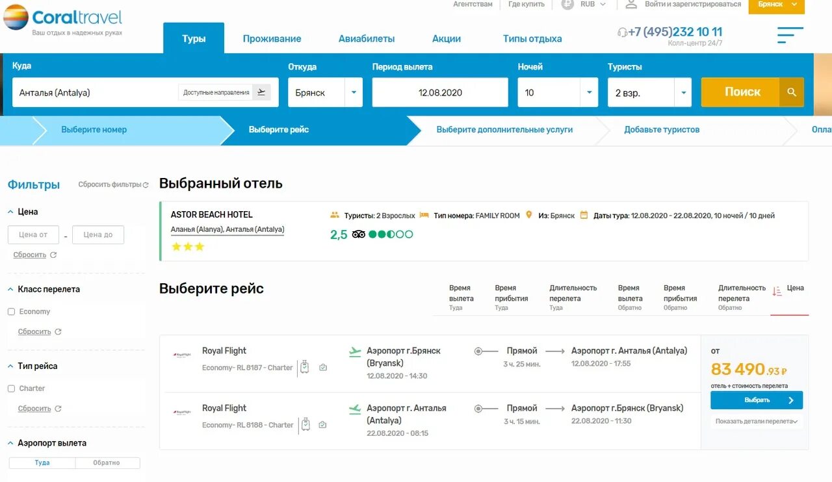Click the TripAdvisor rating bubbles

pyautogui.click(x=391, y=235)
